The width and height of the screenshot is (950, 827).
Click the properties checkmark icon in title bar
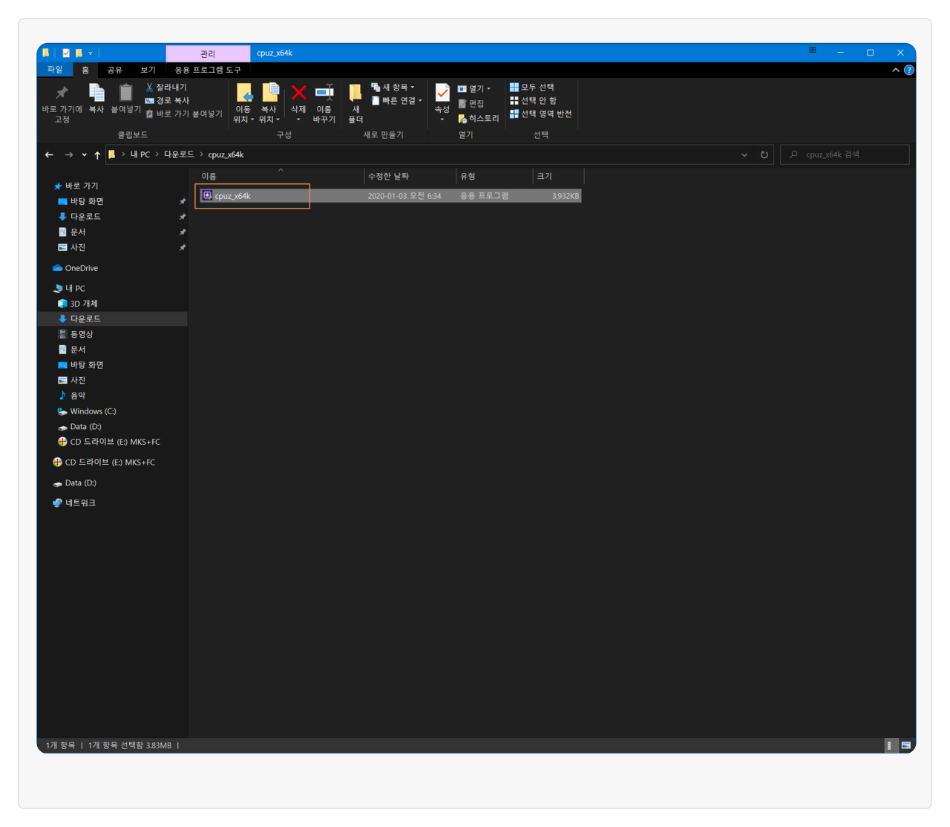coord(66,53)
